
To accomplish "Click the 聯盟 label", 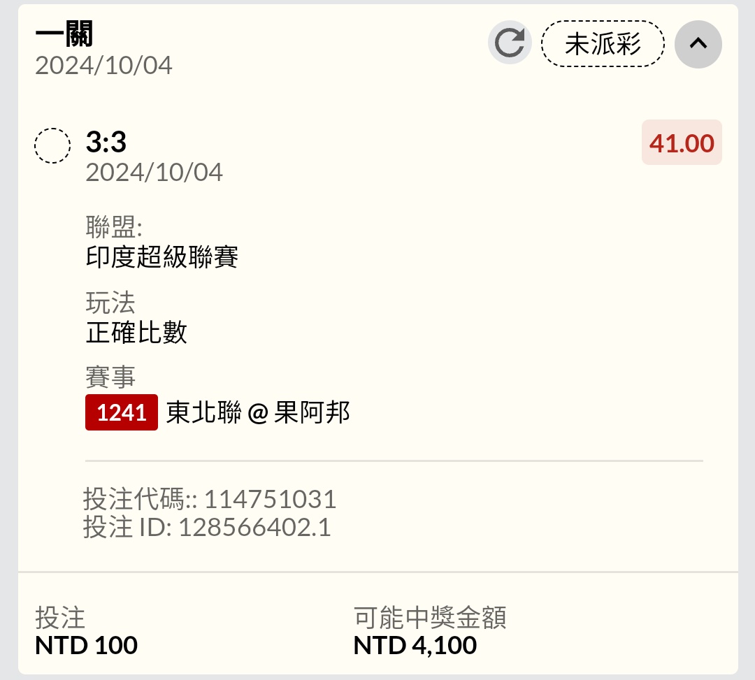I will pos(114,227).
